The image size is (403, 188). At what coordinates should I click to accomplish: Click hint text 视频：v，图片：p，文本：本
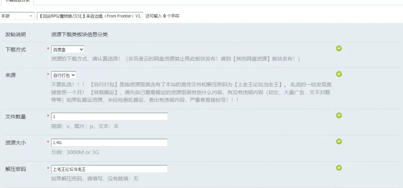coord(85,127)
